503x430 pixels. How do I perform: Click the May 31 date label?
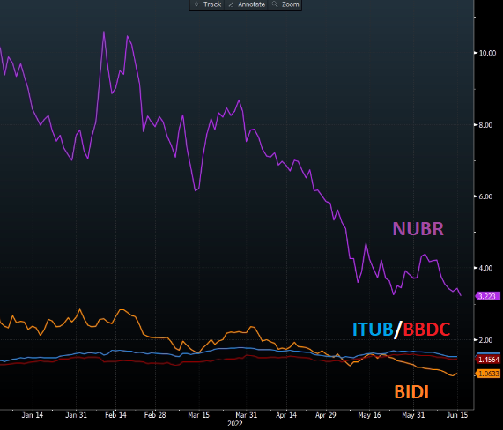(413, 415)
